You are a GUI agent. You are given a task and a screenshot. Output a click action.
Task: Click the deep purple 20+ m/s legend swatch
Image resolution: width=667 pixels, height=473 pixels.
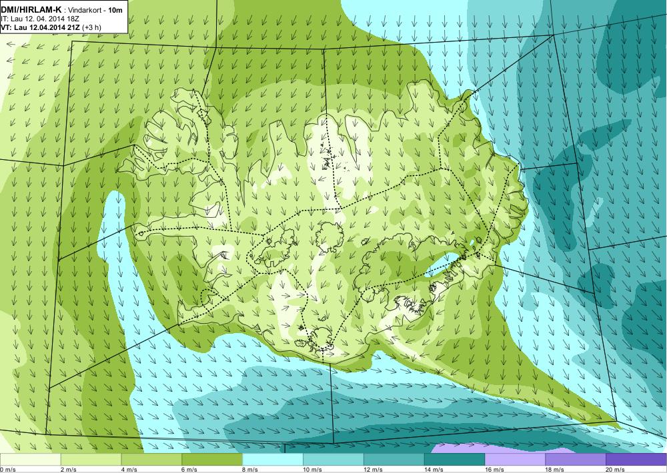point(636,460)
